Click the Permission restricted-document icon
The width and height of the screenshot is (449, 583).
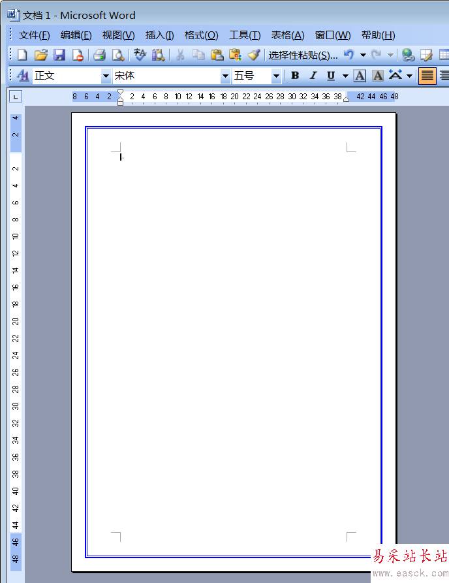(x=77, y=55)
